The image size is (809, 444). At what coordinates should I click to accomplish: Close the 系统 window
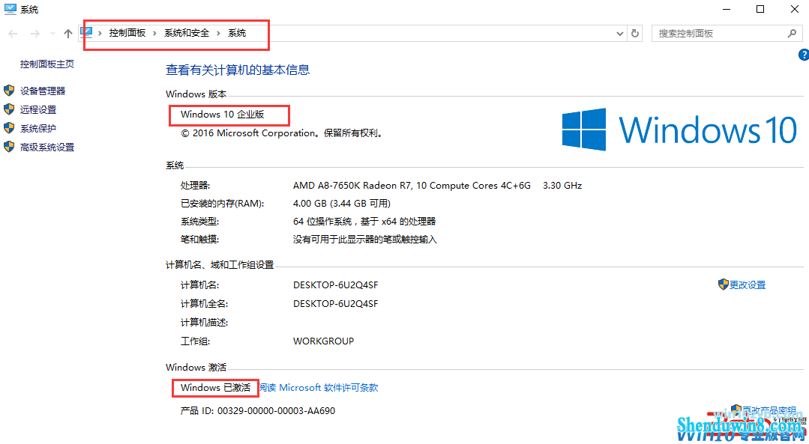795,9
